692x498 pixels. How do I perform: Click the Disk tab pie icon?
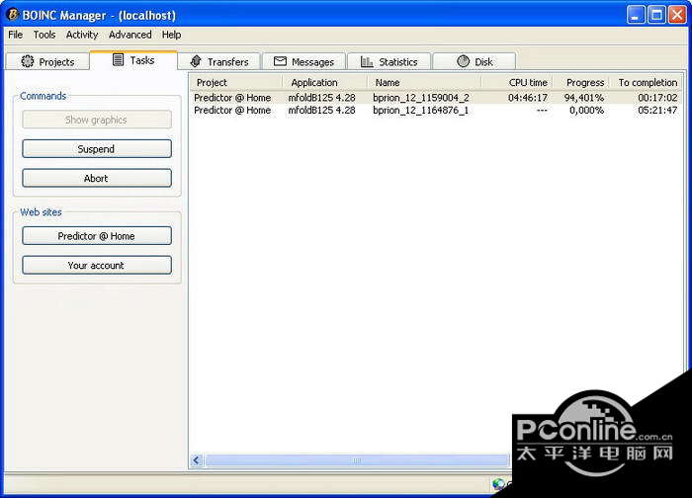tap(463, 61)
